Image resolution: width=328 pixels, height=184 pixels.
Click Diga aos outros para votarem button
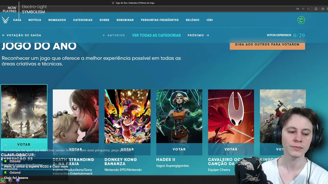pyautogui.click(x=267, y=44)
